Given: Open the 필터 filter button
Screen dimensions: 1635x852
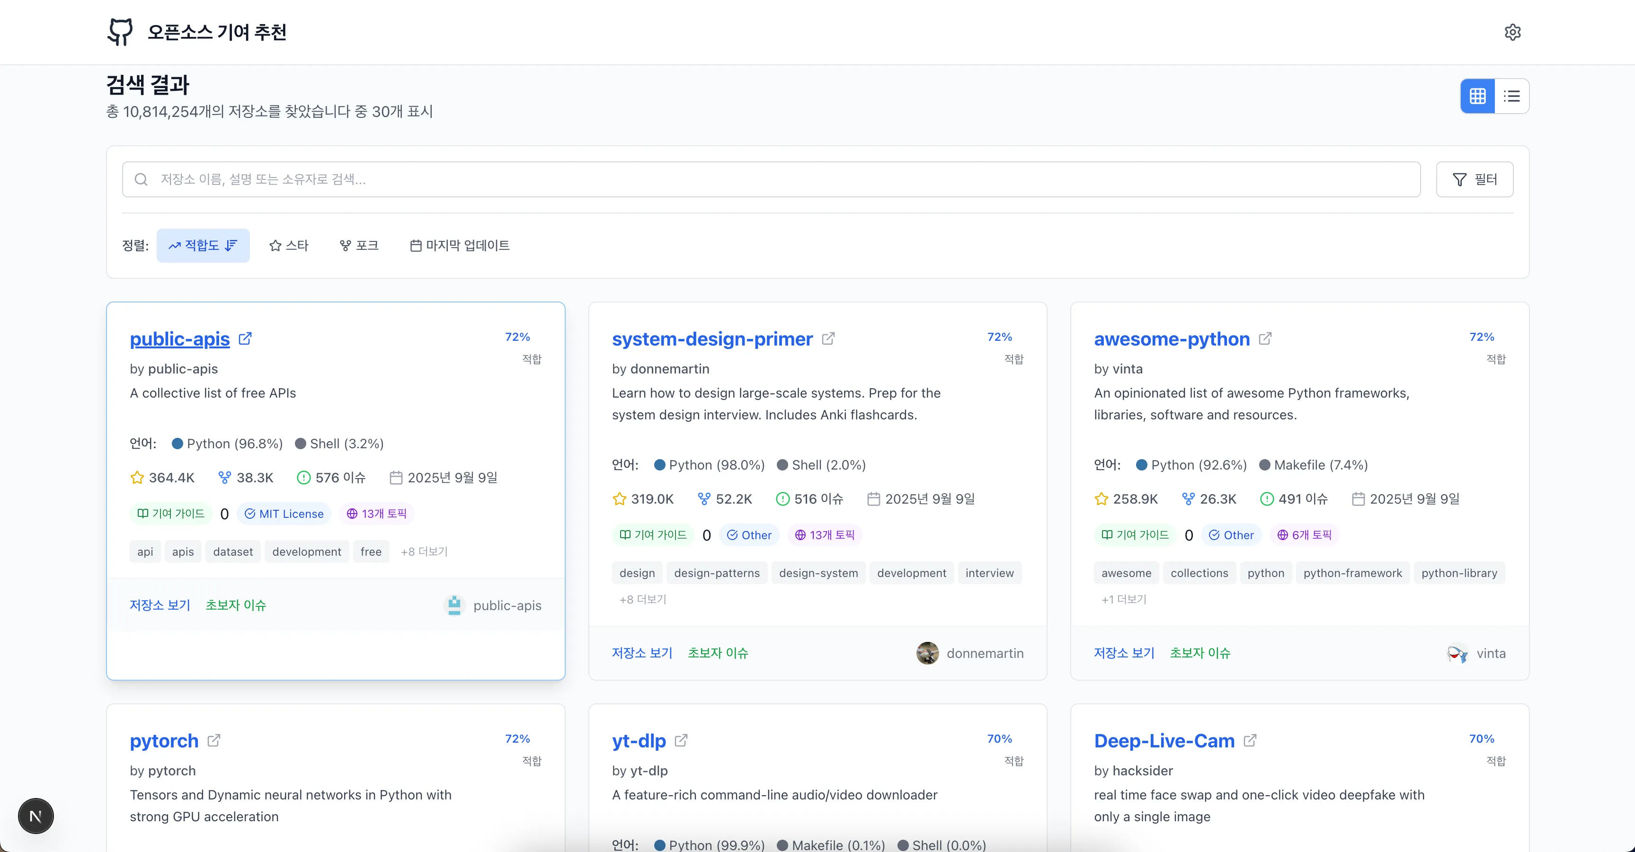Looking at the screenshot, I should pyautogui.click(x=1475, y=179).
